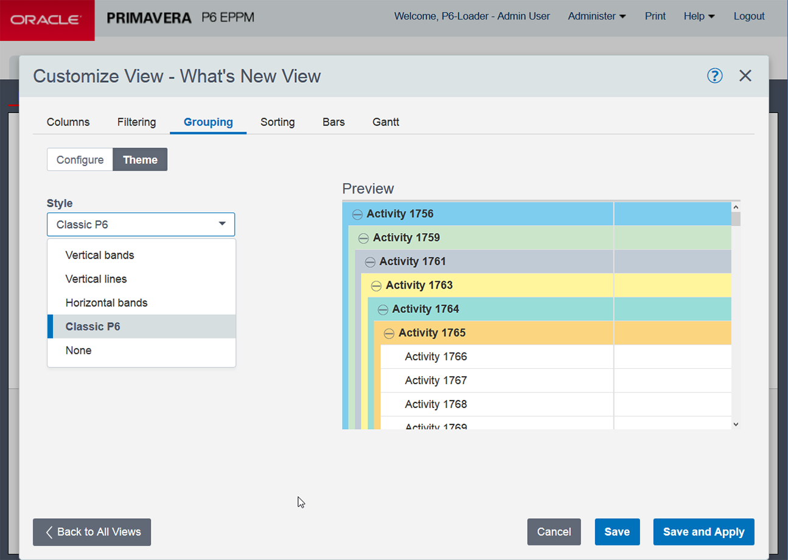Viewport: 788px width, 560px height.
Task: Collapse Activity 1764 using its circle icon
Action: (383, 309)
